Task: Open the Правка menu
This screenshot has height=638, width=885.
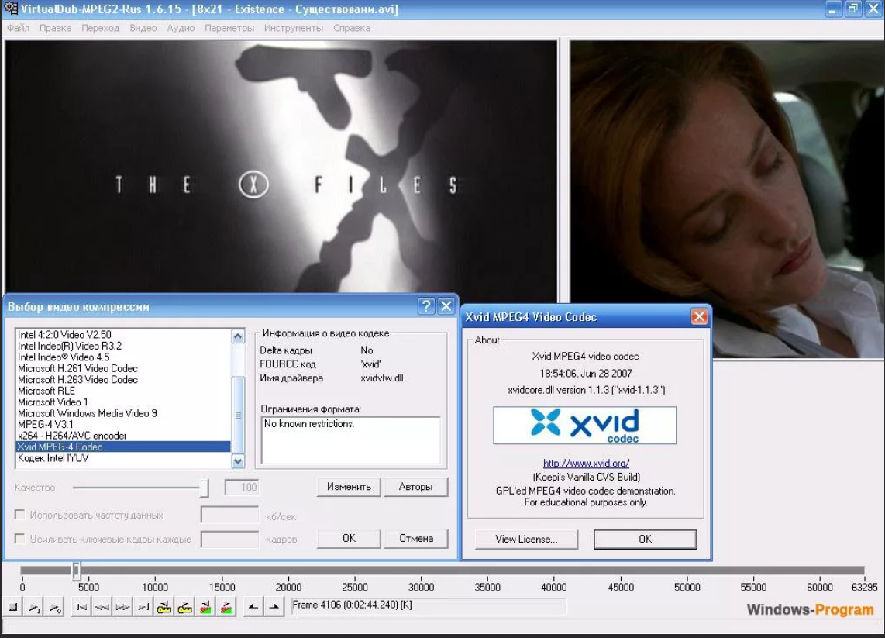Action: click(55, 28)
